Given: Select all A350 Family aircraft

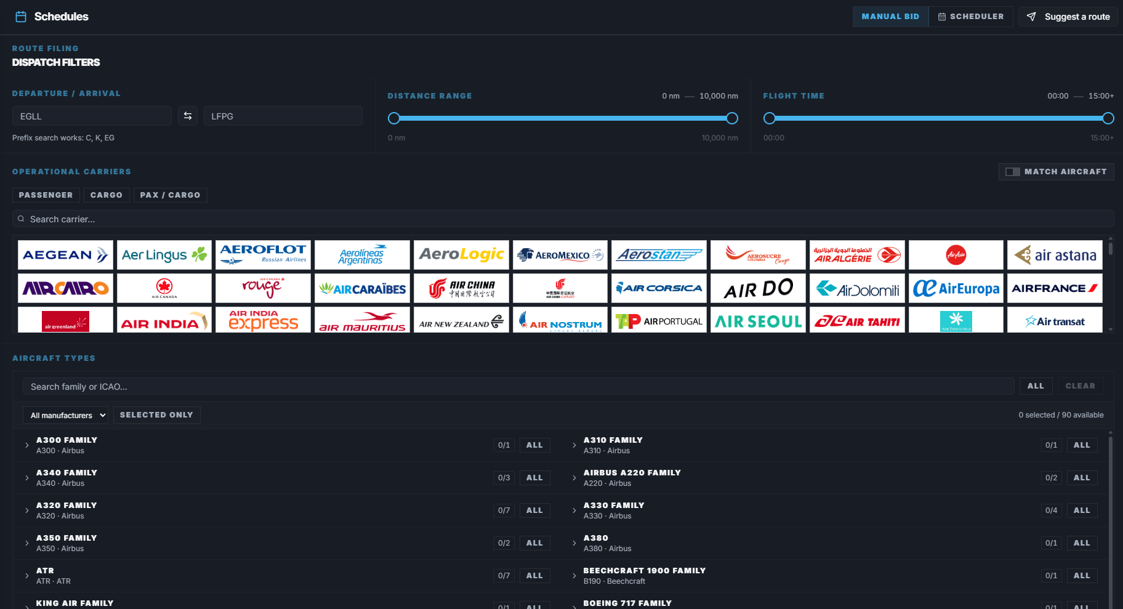Looking at the screenshot, I should coord(534,543).
